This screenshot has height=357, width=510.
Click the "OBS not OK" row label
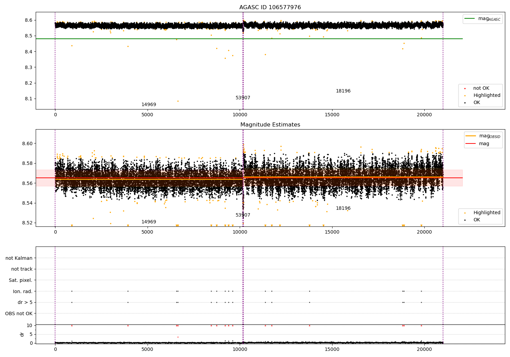coord(19,313)
